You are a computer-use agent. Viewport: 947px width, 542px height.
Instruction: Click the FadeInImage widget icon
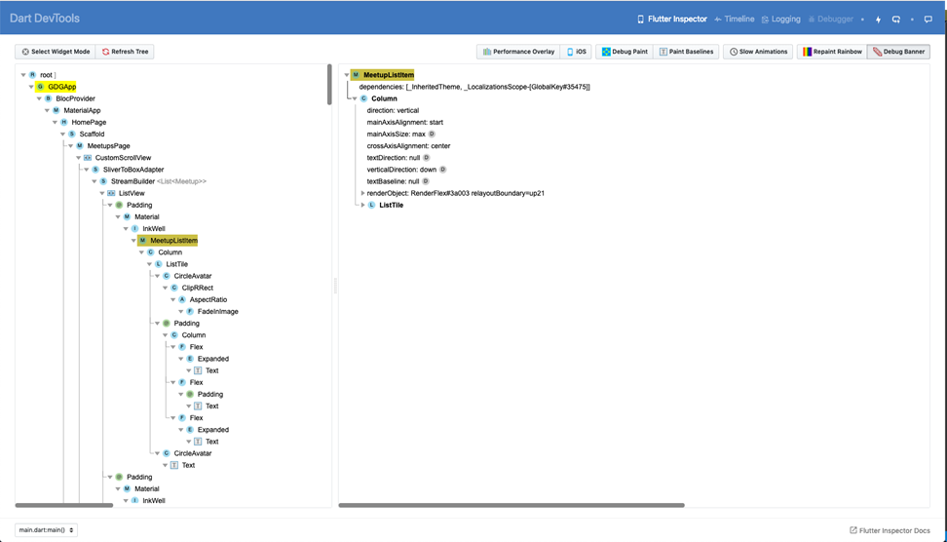coord(190,312)
